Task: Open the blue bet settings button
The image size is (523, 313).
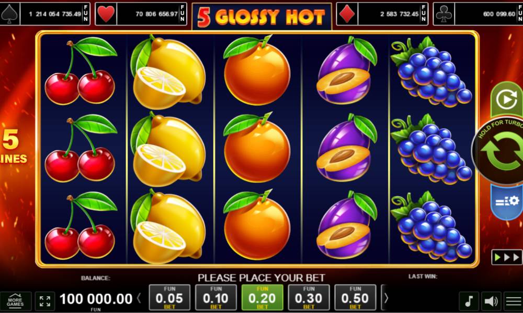Action: tap(507, 201)
